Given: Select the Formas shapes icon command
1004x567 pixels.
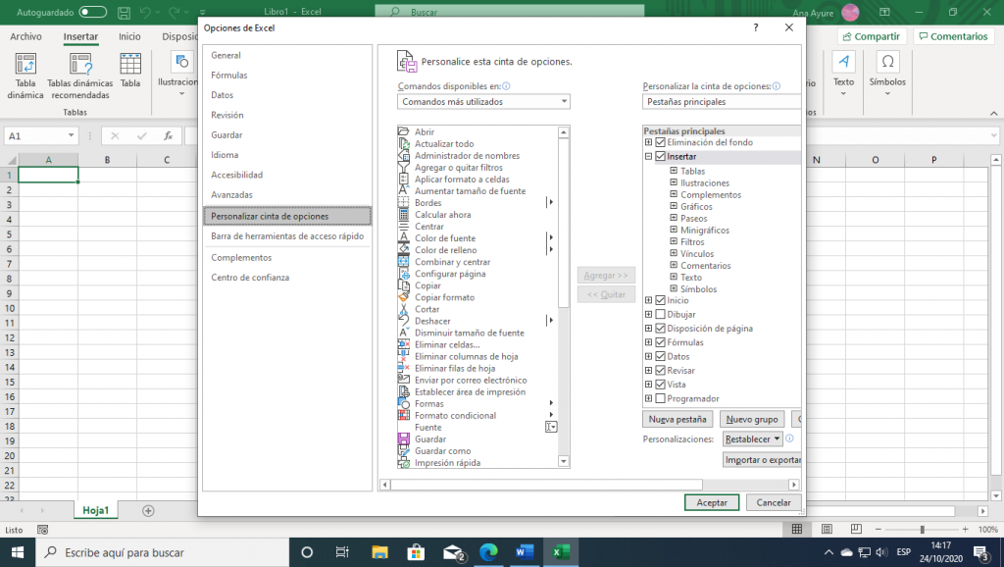Looking at the screenshot, I should (403, 403).
